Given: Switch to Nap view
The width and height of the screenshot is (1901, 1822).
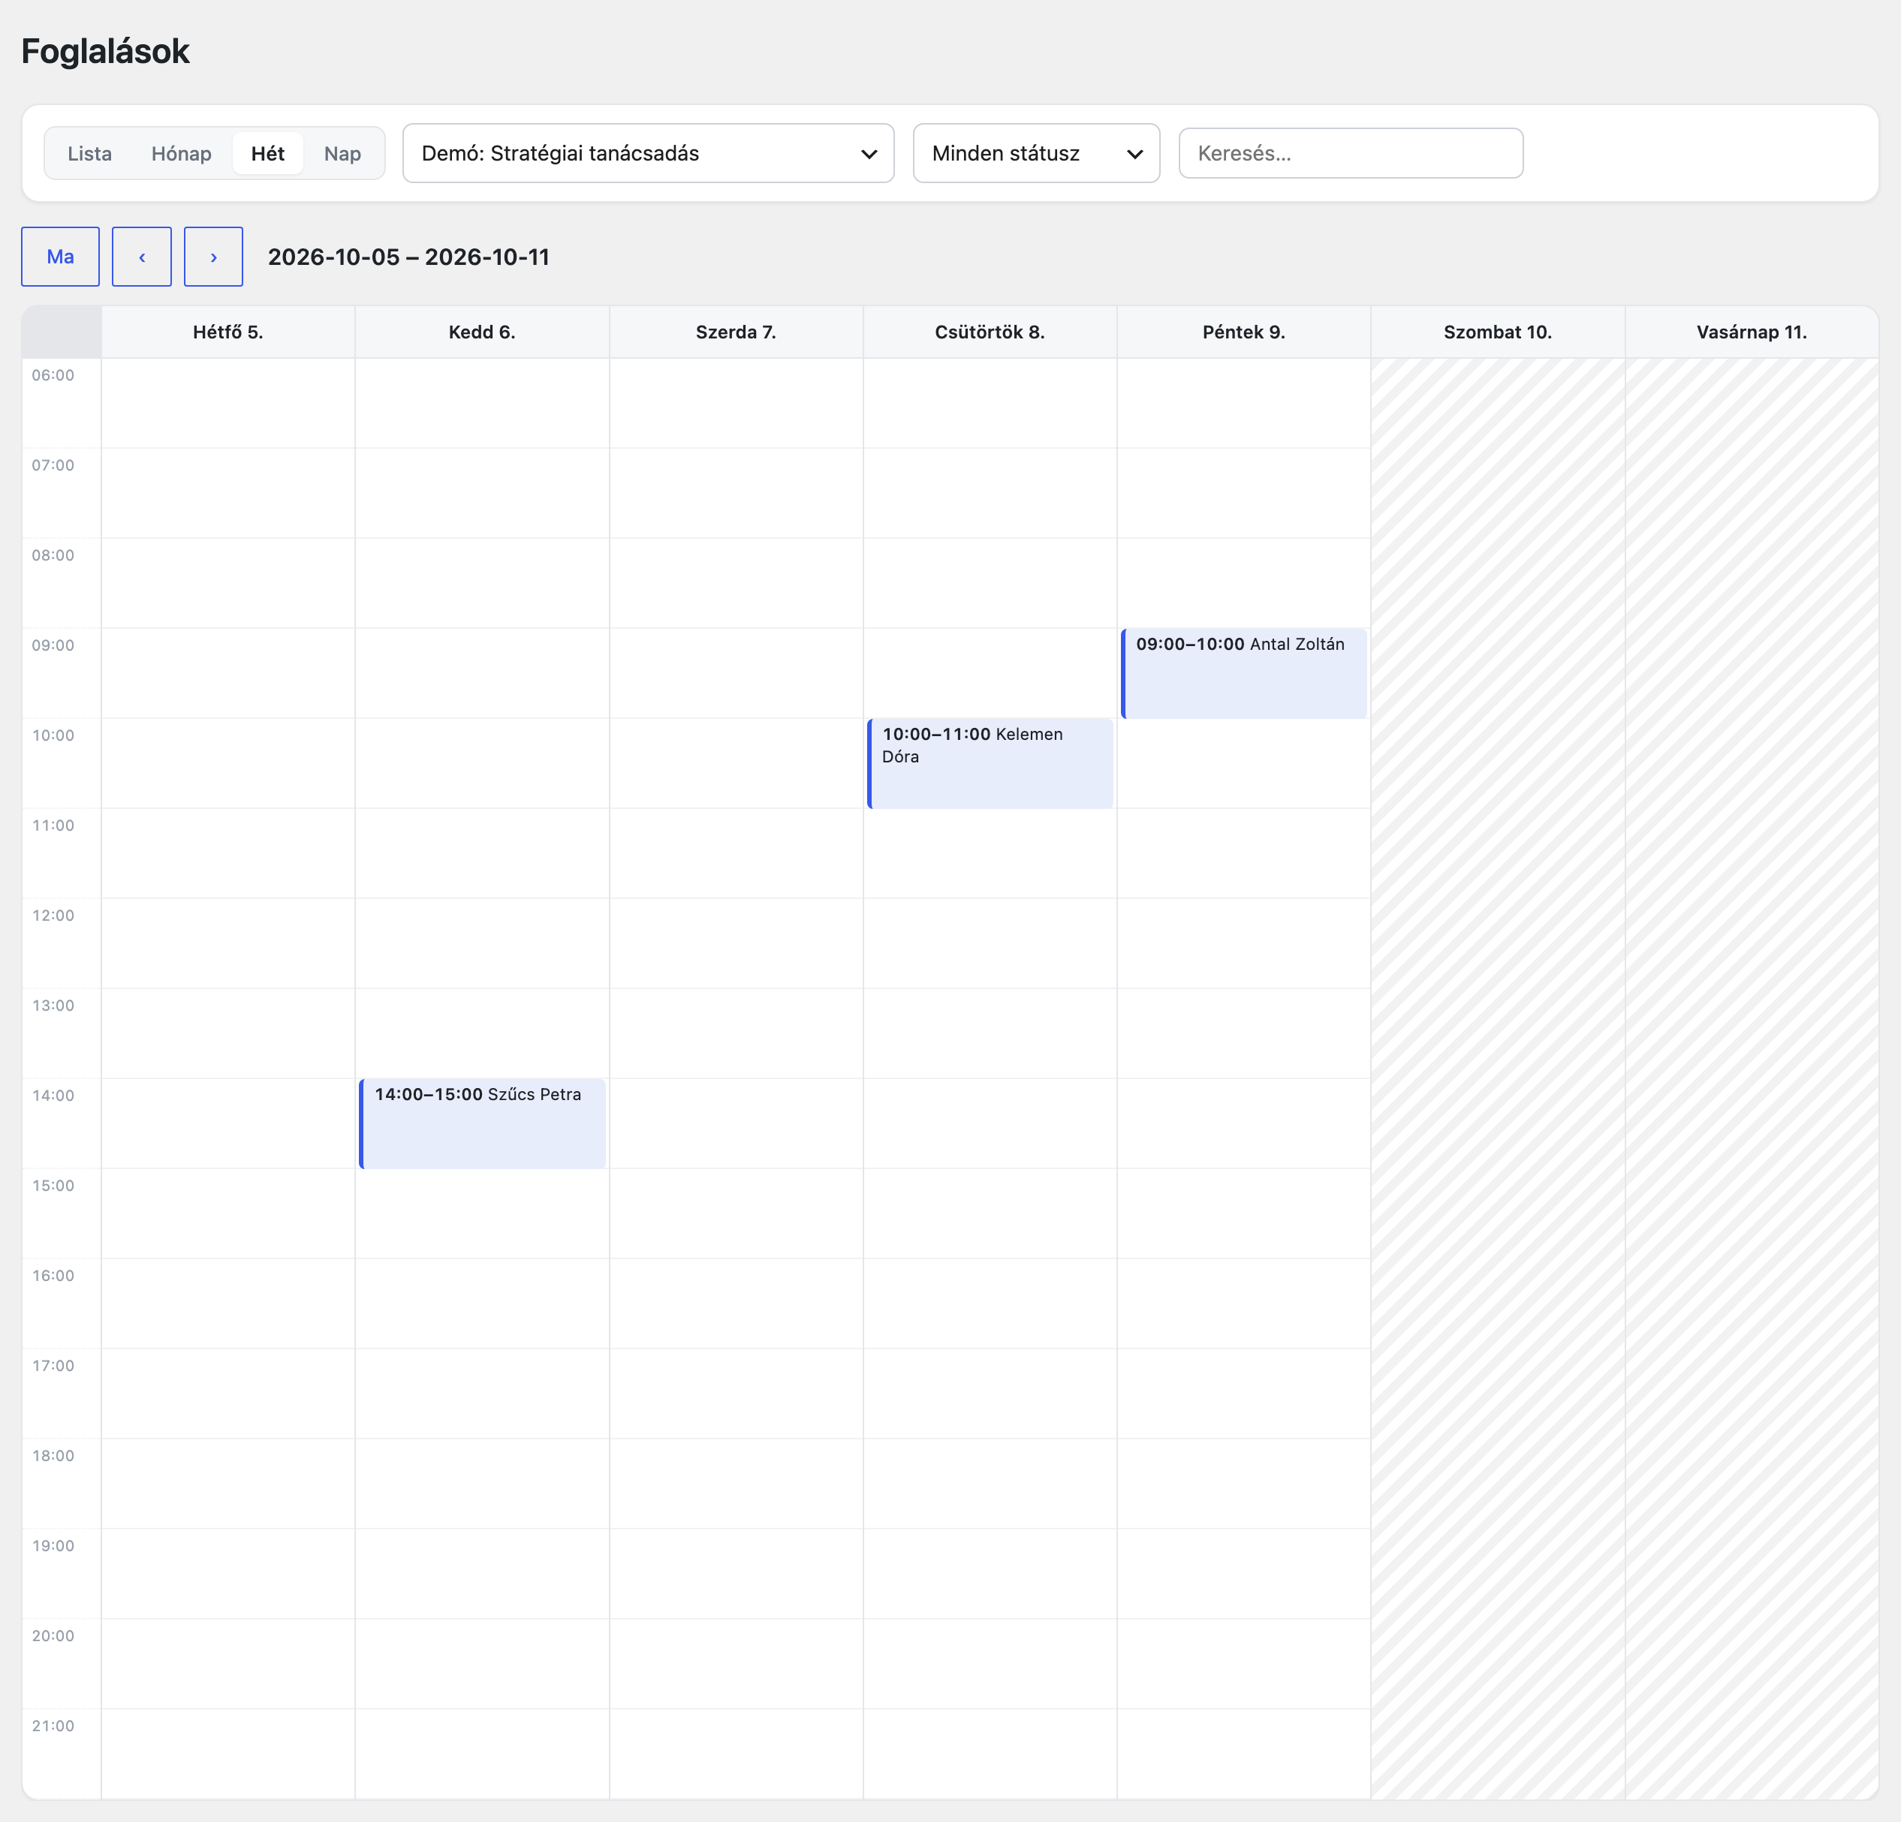Looking at the screenshot, I should coord(342,153).
